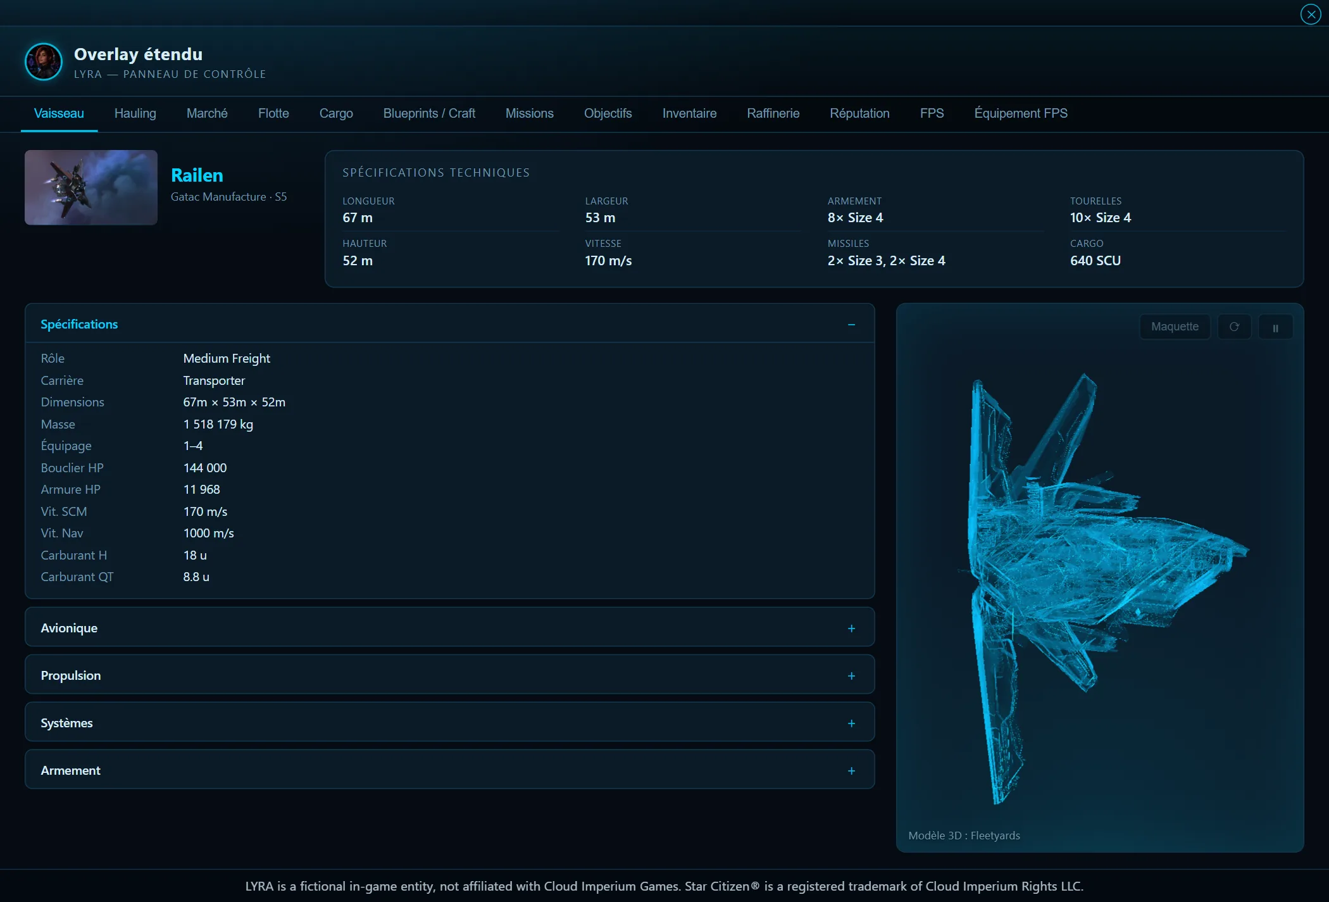Click the Carburant QT value 8.8 u
Image resolution: width=1329 pixels, height=902 pixels.
(196, 577)
